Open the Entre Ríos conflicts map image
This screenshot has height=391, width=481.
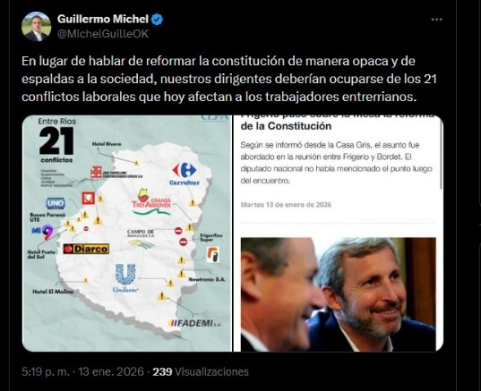[127, 234]
